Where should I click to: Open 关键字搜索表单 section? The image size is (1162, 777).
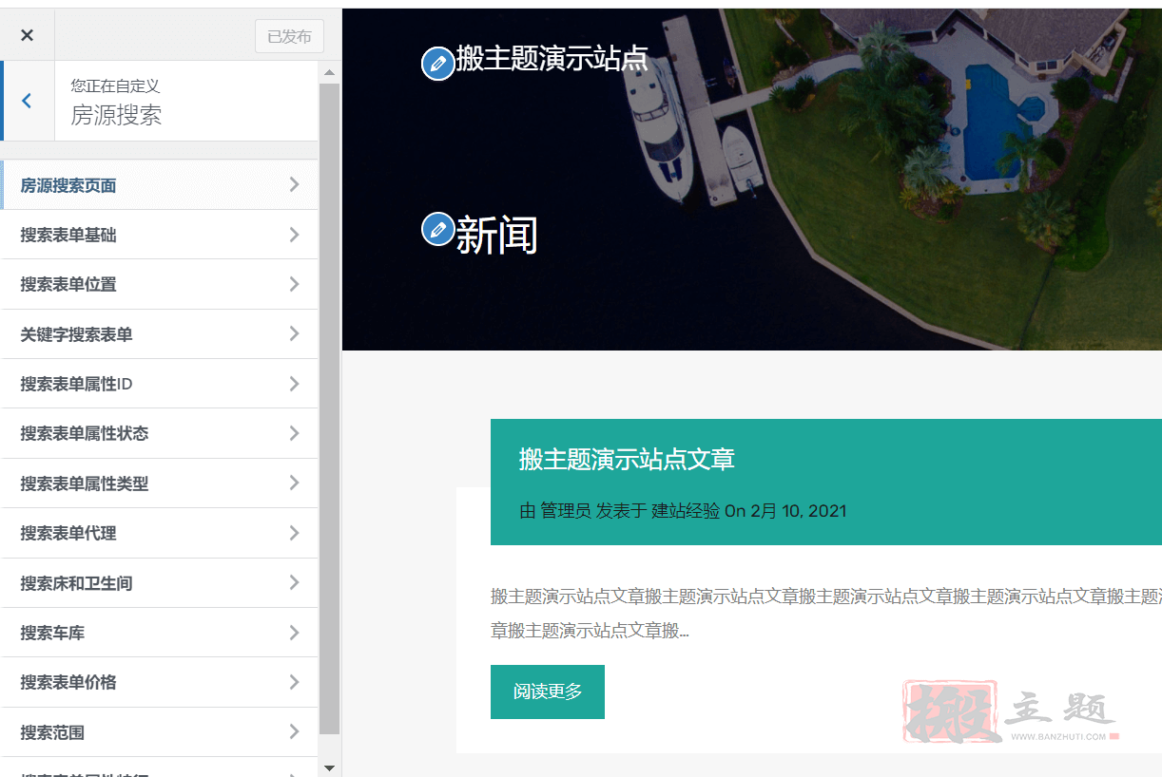click(x=159, y=334)
